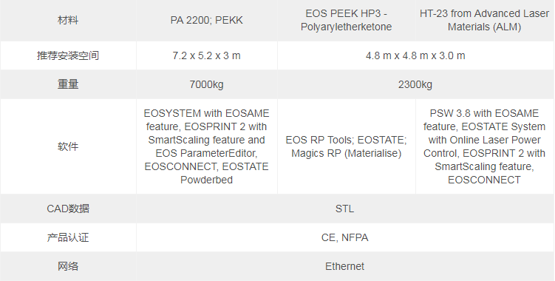Image resolution: width=555 pixels, height=281 pixels.
Task: Select the HT-23 from Advanced Laser Materials cell
Action: click(485, 20)
